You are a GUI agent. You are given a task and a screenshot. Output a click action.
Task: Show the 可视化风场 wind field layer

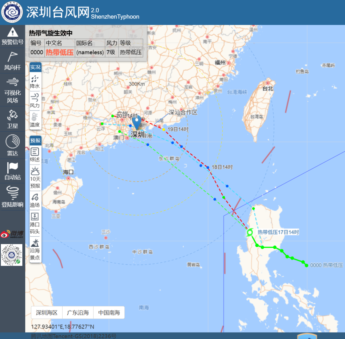[x=12, y=90]
